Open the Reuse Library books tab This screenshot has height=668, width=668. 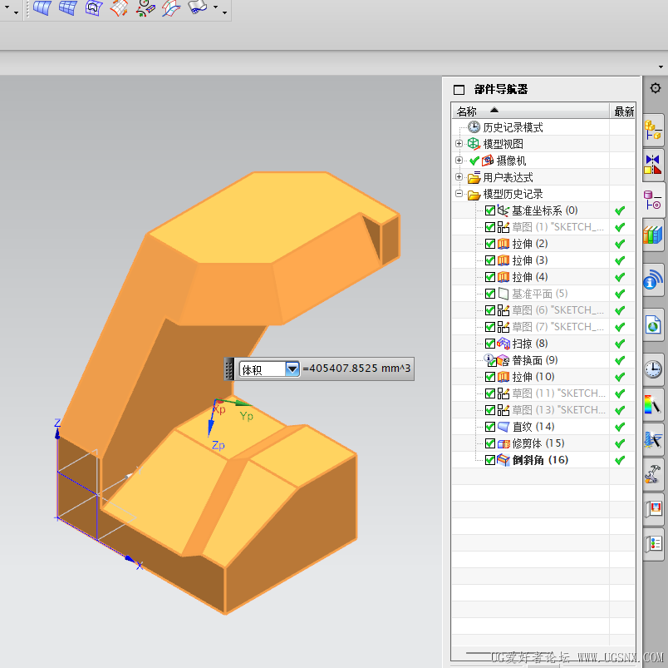653,235
